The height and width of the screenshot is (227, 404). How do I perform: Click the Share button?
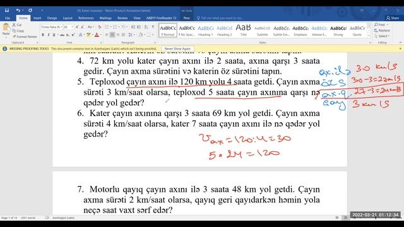tap(393, 18)
